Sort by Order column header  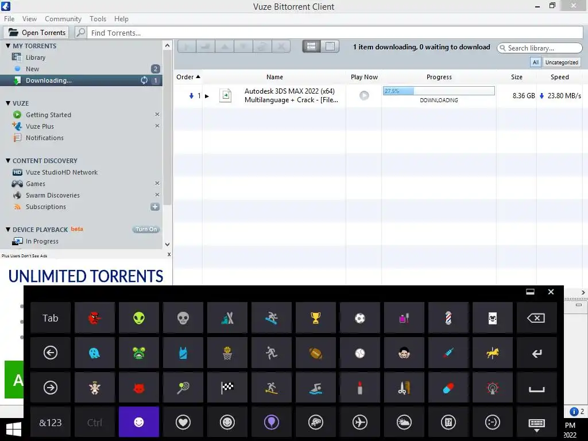click(x=188, y=77)
